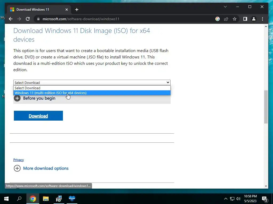This screenshot has height=204, width=273.
Task: Click the 'Download Windows 11 Disk Image' heading
Action: click(82, 35)
